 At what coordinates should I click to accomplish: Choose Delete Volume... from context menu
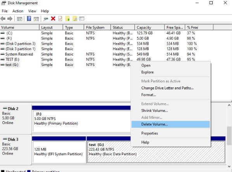coord(171,124)
